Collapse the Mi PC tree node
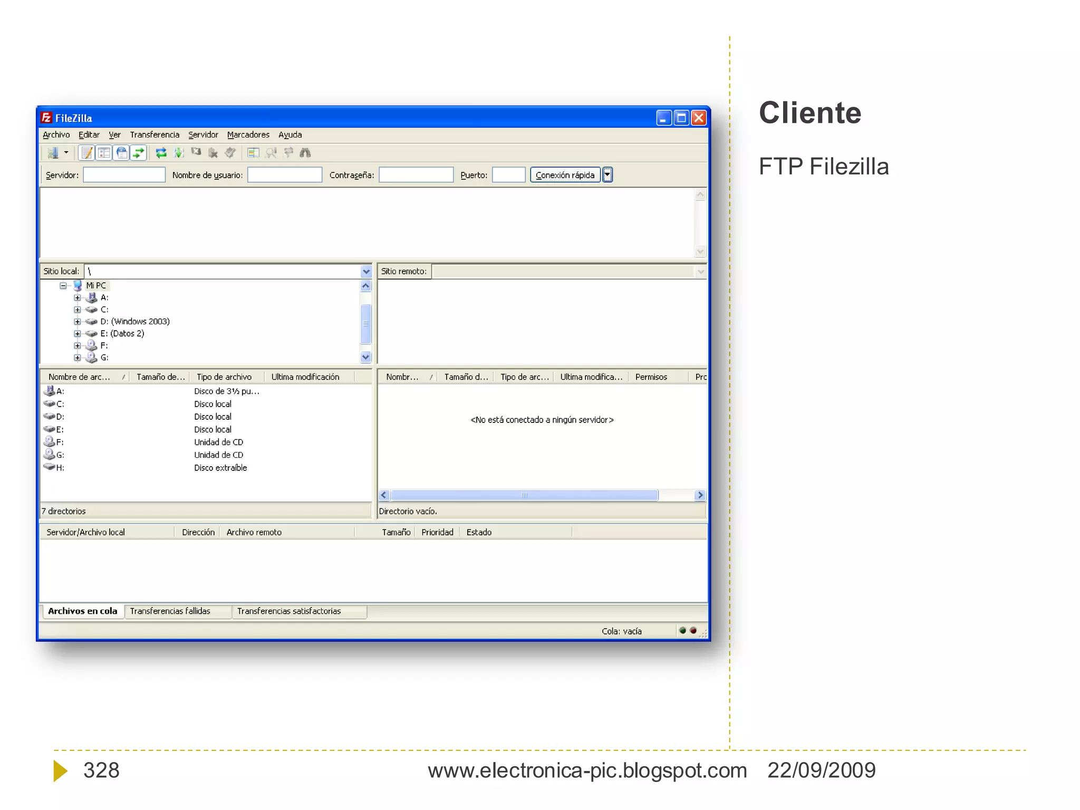The image size is (1080, 810). [x=63, y=286]
